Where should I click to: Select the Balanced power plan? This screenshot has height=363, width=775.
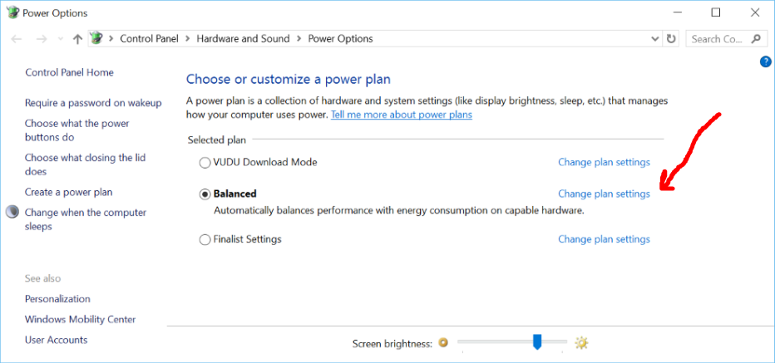point(205,194)
